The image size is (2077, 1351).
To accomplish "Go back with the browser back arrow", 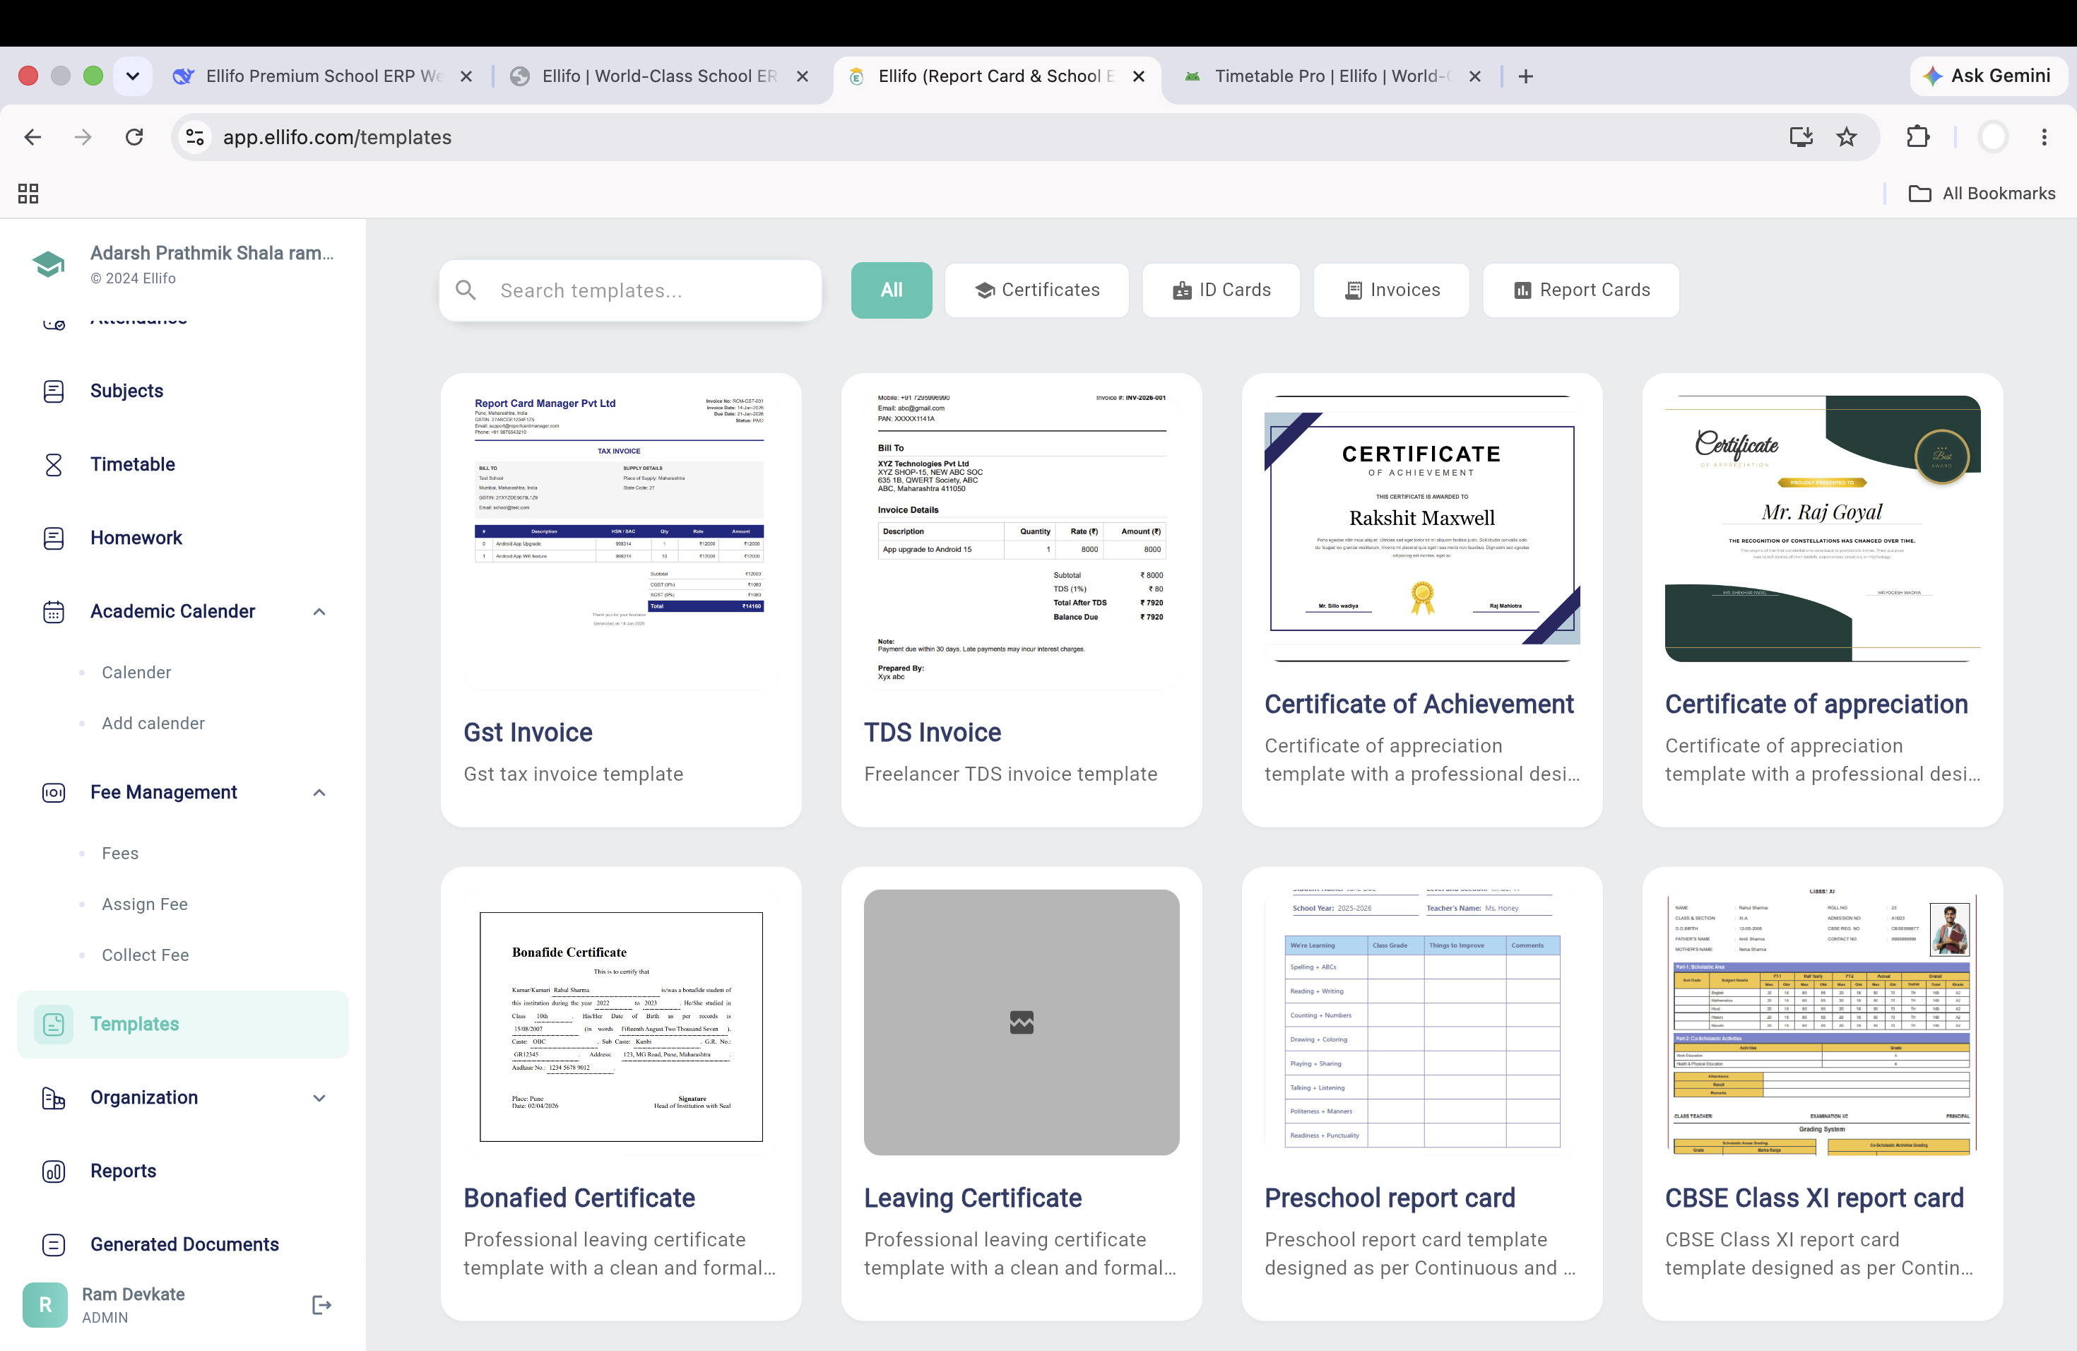I will tap(32, 137).
